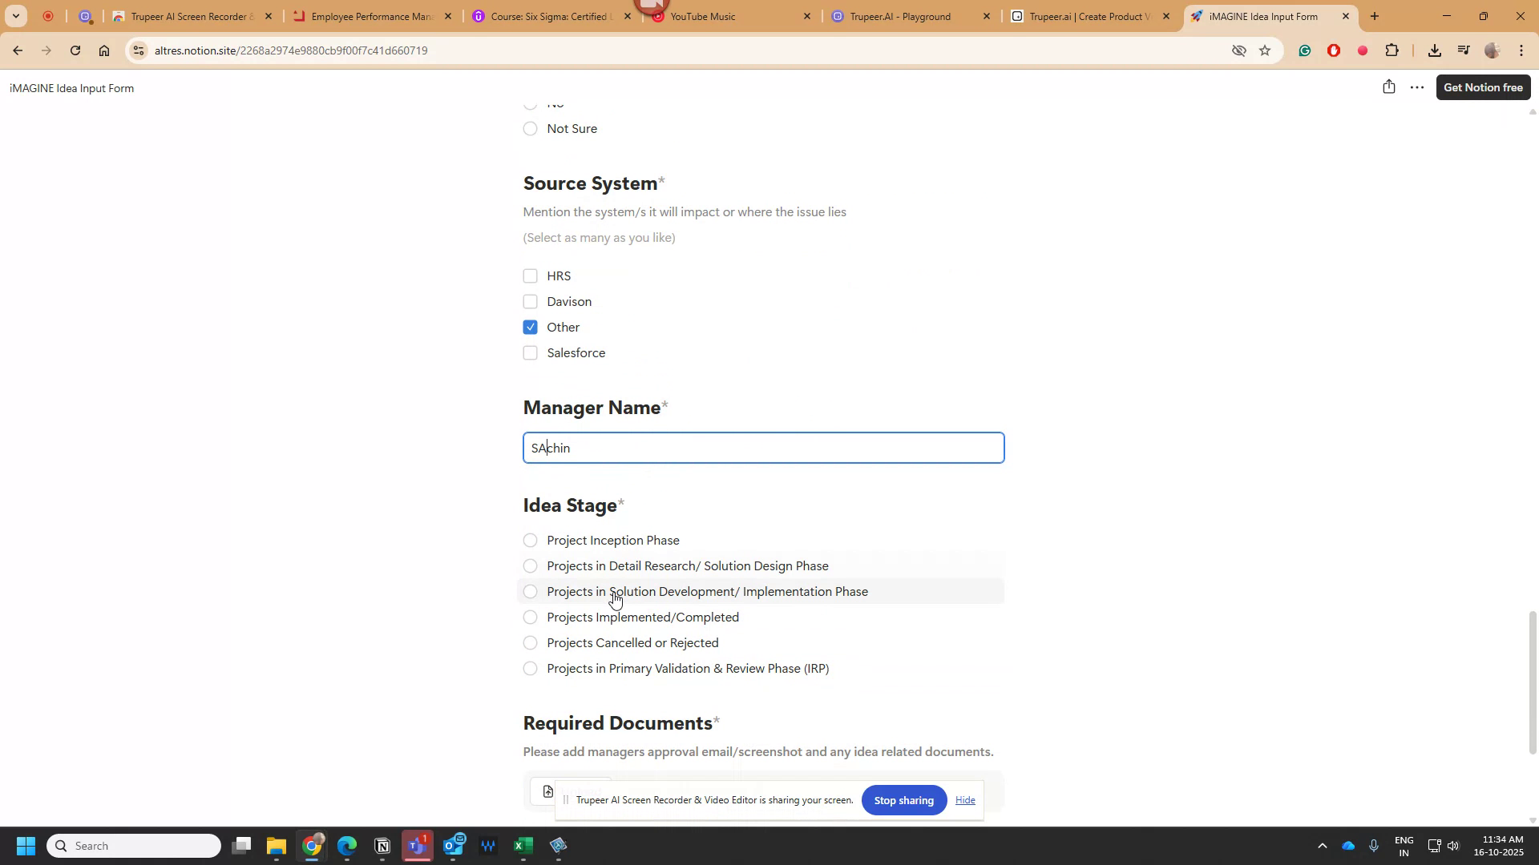The width and height of the screenshot is (1539, 865).
Task: Open the Chrome three-dot menu
Action: (x=1521, y=50)
